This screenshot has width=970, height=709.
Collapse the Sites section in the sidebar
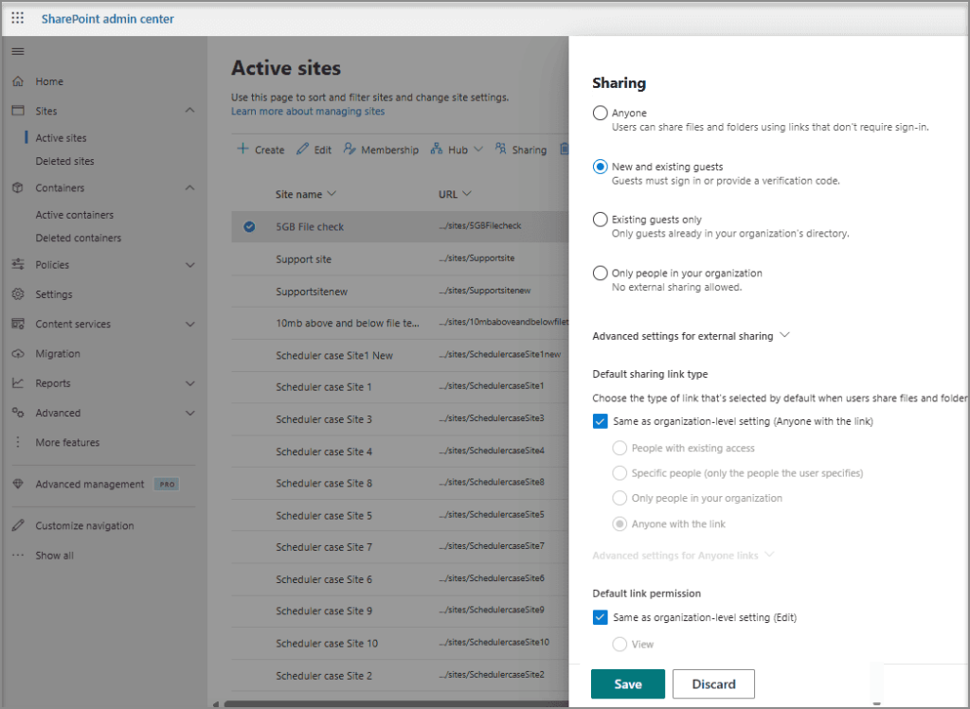[x=189, y=111]
